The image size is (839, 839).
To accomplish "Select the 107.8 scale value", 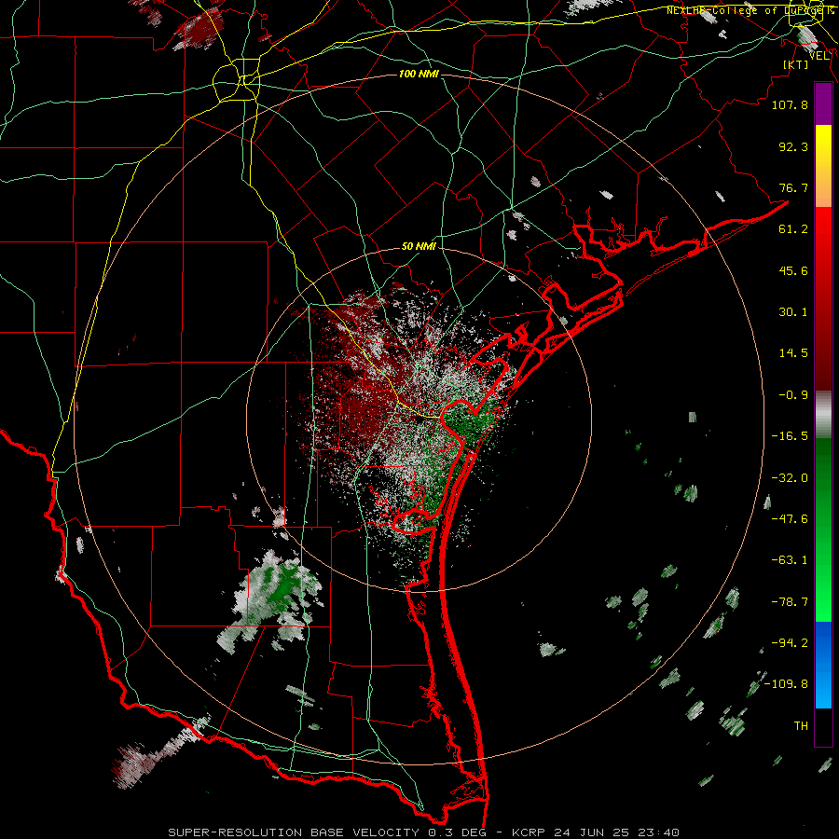I will (790, 104).
